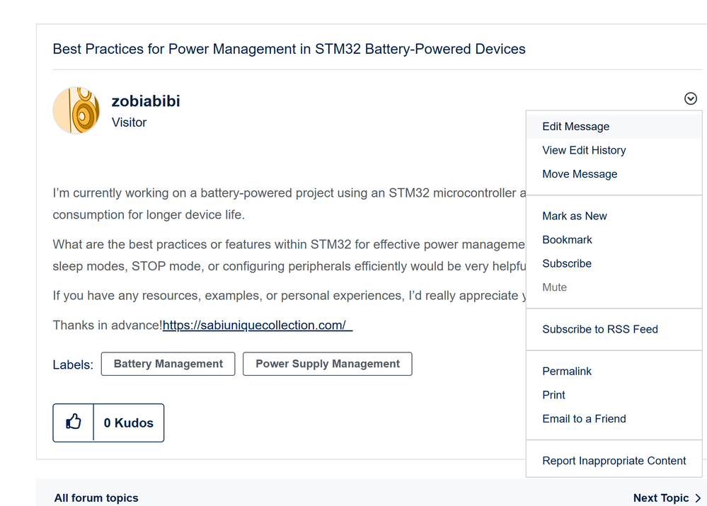Subscribe to this topic
This screenshot has width=707, height=506.
coord(566,263)
